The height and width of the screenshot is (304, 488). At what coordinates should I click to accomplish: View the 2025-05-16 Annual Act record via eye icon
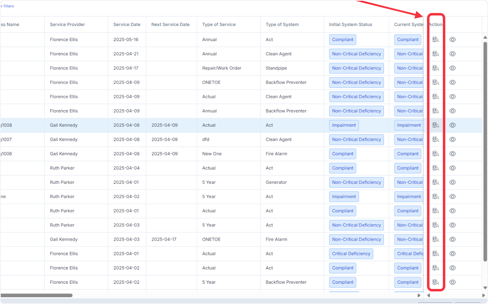click(x=453, y=39)
